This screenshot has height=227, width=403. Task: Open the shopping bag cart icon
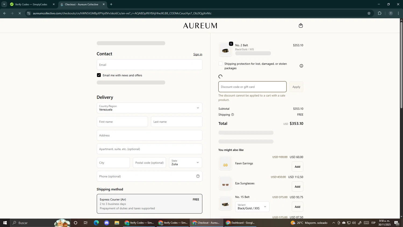[x=301, y=26]
